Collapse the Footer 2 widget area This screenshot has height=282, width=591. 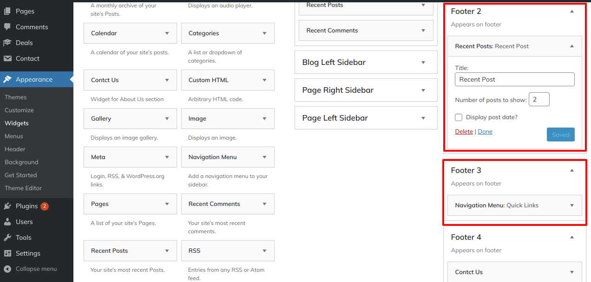pyautogui.click(x=572, y=11)
